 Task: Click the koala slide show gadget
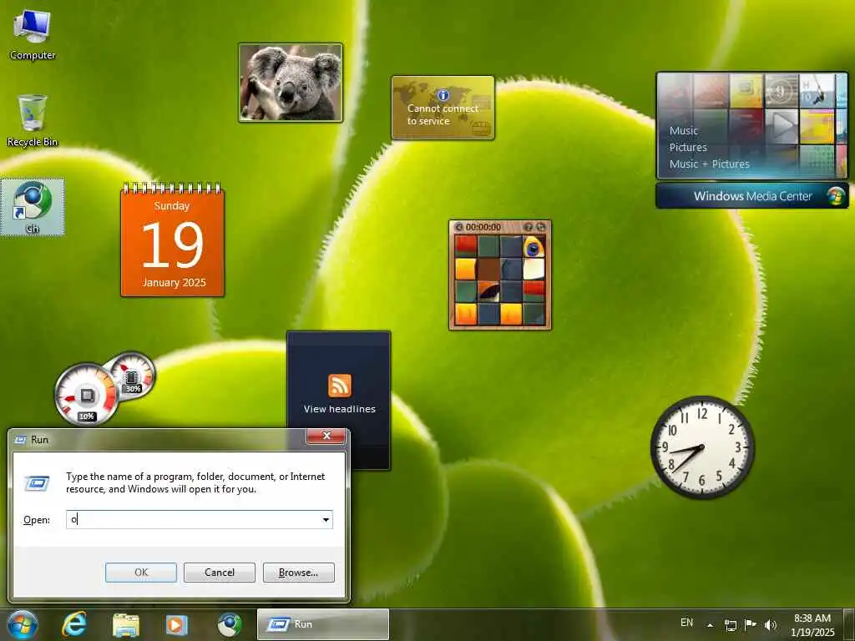coord(291,83)
